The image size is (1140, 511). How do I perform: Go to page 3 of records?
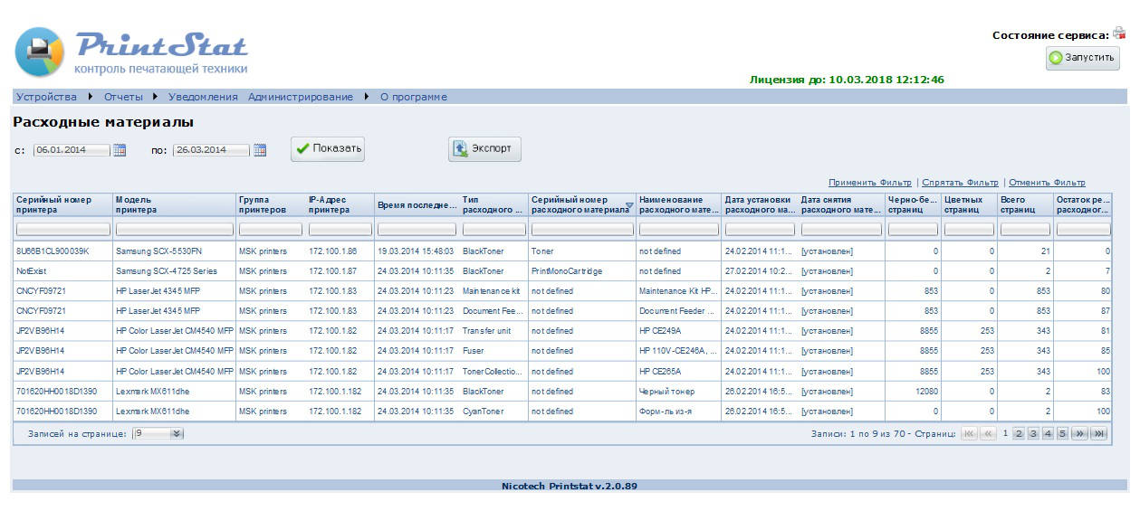[1034, 434]
